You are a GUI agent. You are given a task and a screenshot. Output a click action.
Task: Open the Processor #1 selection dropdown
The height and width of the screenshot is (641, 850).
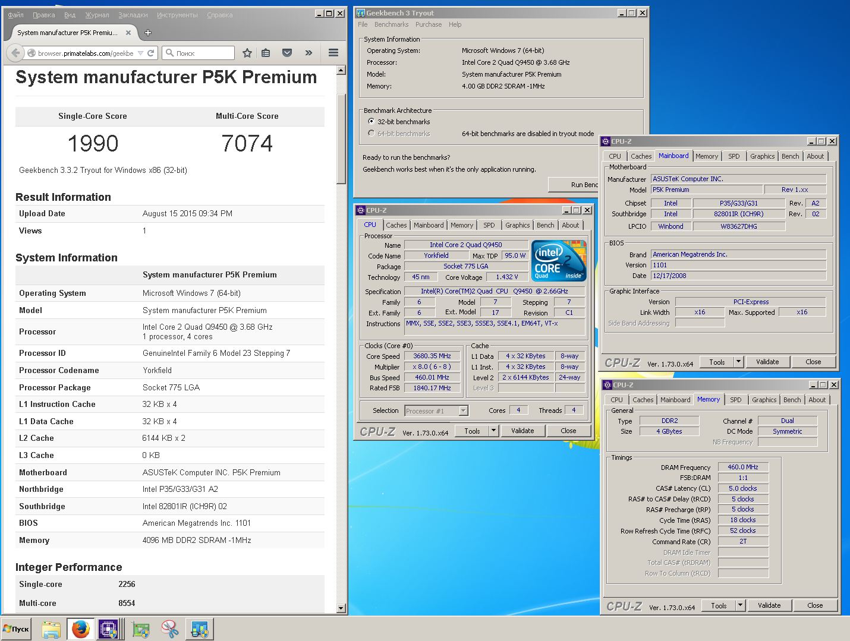(x=464, y=411)
